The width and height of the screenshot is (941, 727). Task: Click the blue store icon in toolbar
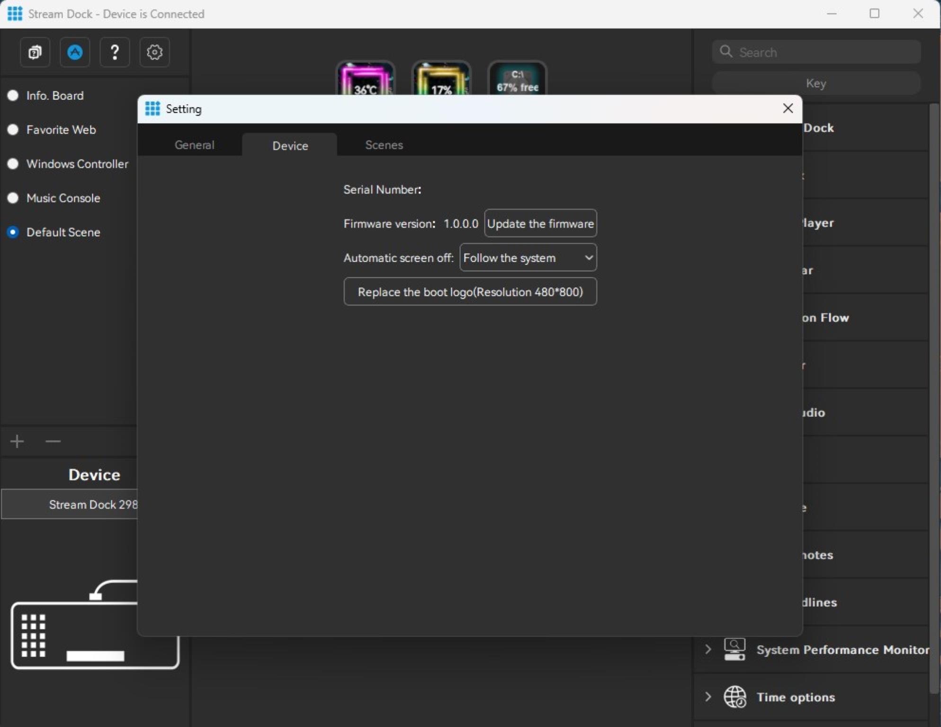pos(75,52)
